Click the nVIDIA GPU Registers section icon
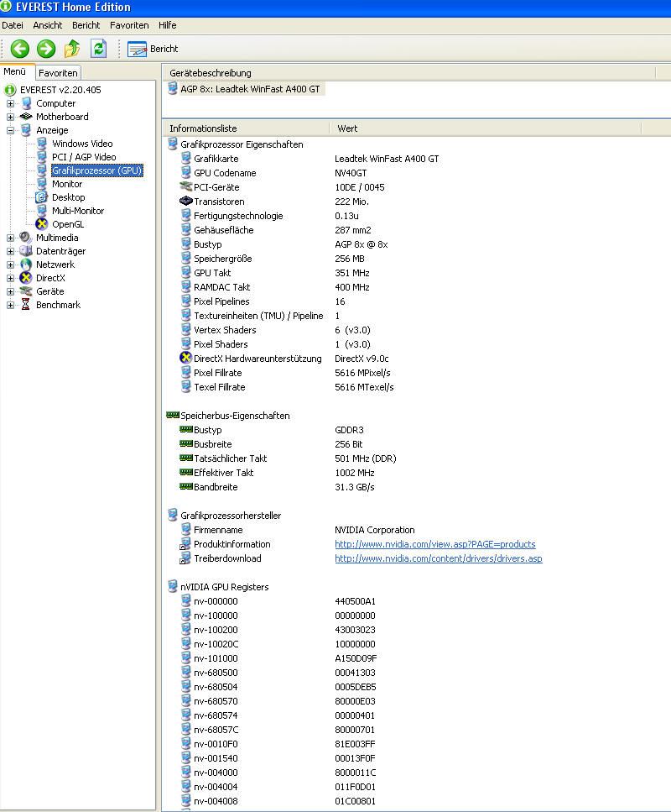Image resolution: width=671 pixels, height=812 pixels. [173, 586]
